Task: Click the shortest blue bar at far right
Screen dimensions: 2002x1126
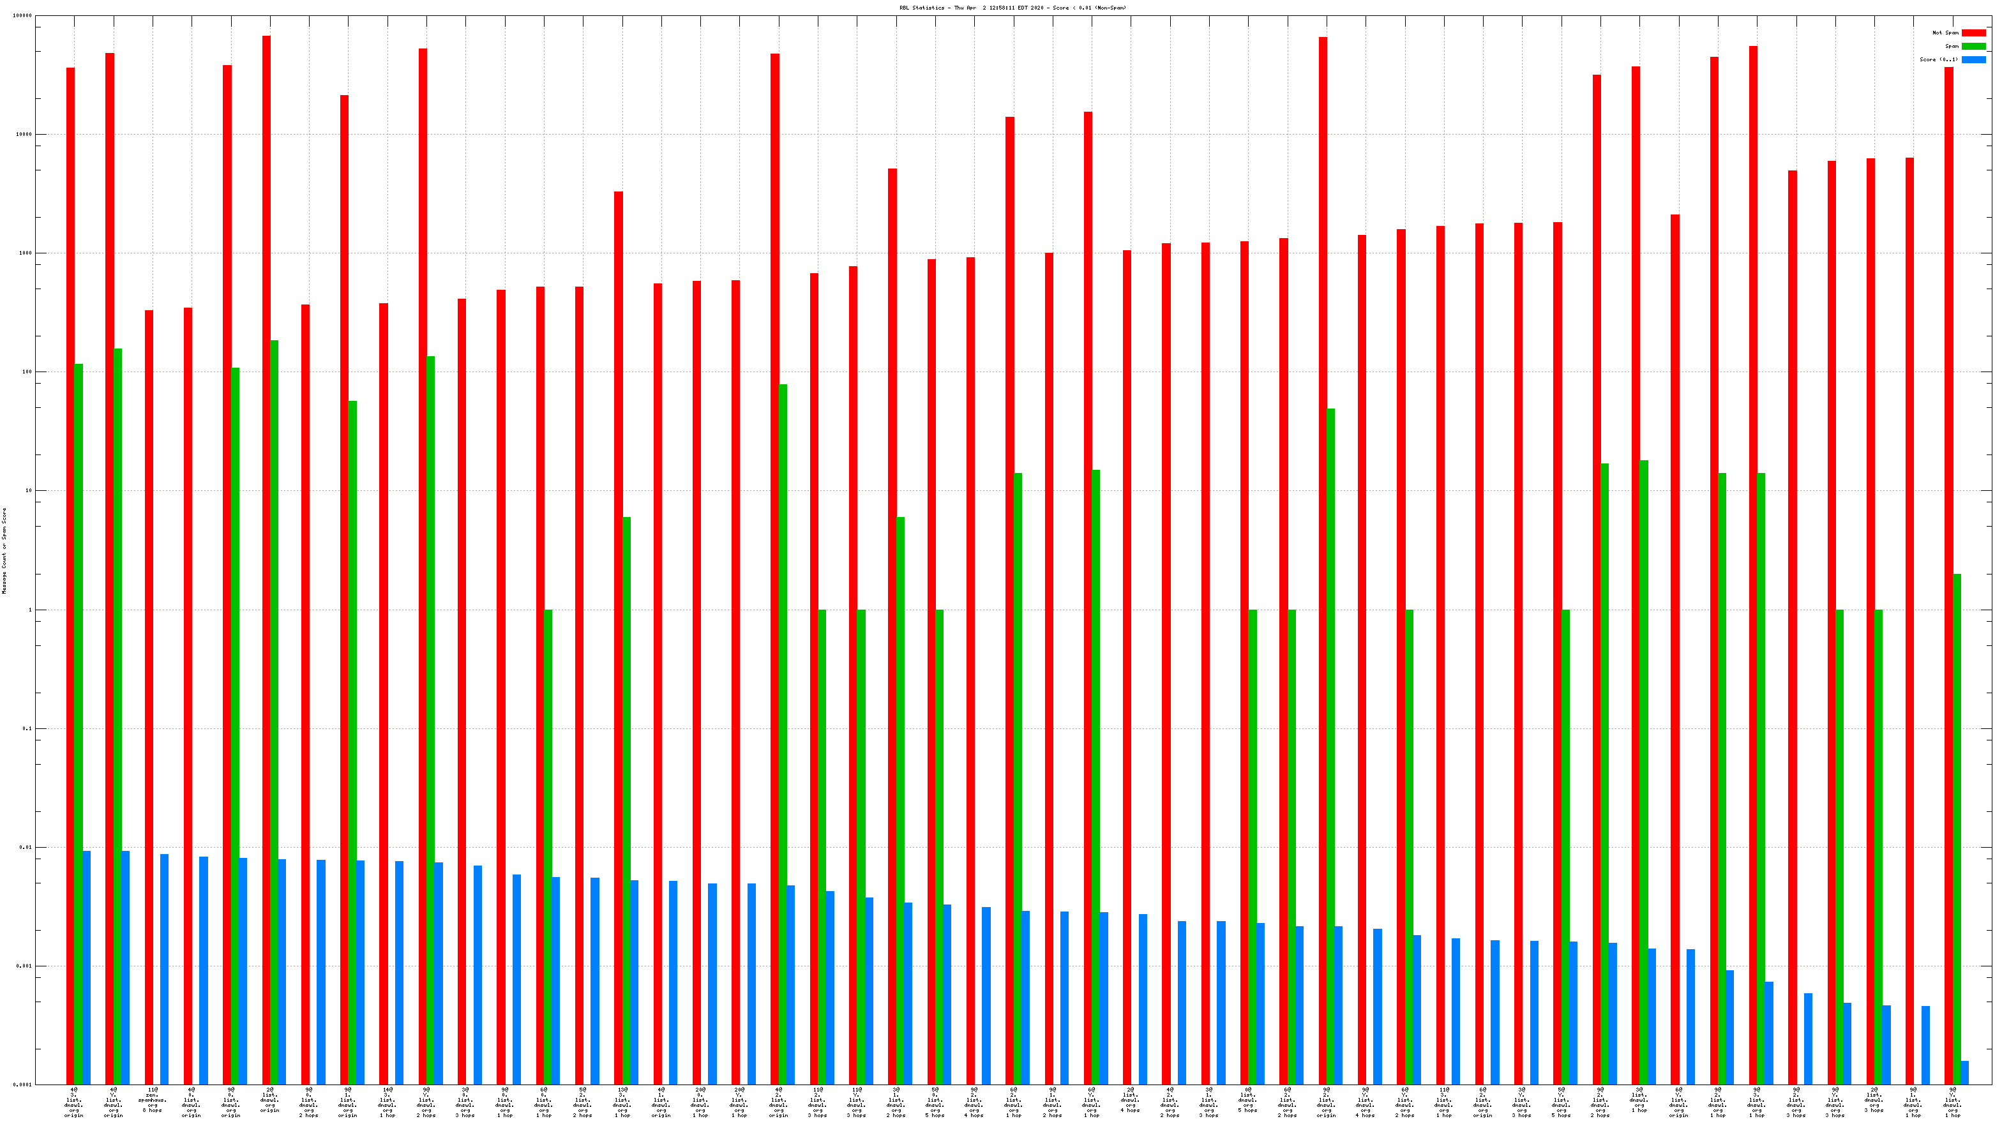Action: click(x=1964, y=1072)
